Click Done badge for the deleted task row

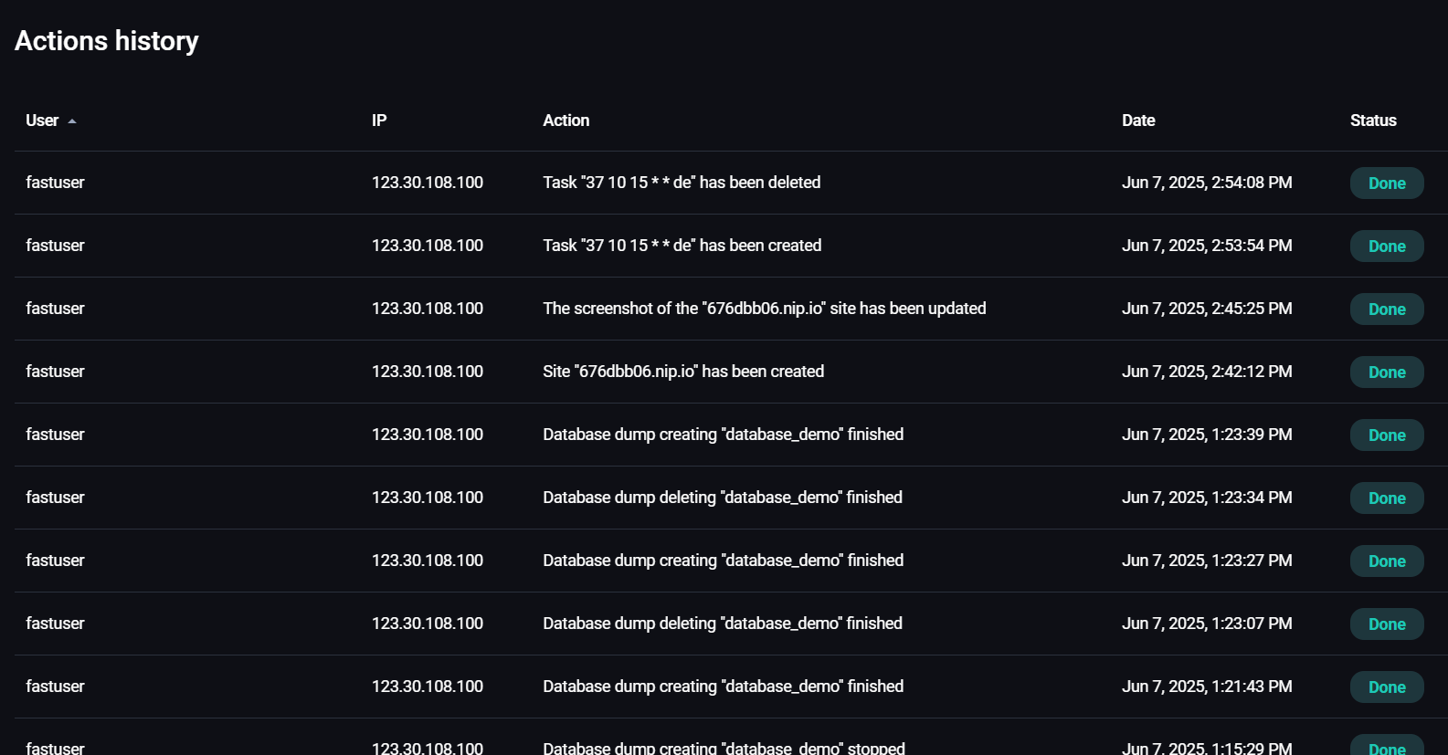pos(1386,184)
